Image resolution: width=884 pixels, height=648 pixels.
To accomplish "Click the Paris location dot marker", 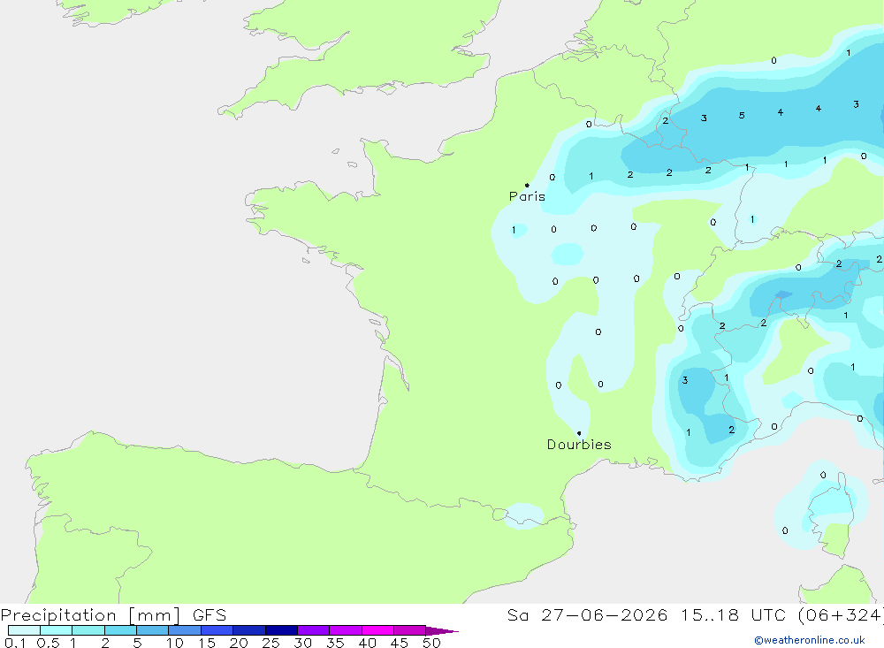I will click(527, 185).
